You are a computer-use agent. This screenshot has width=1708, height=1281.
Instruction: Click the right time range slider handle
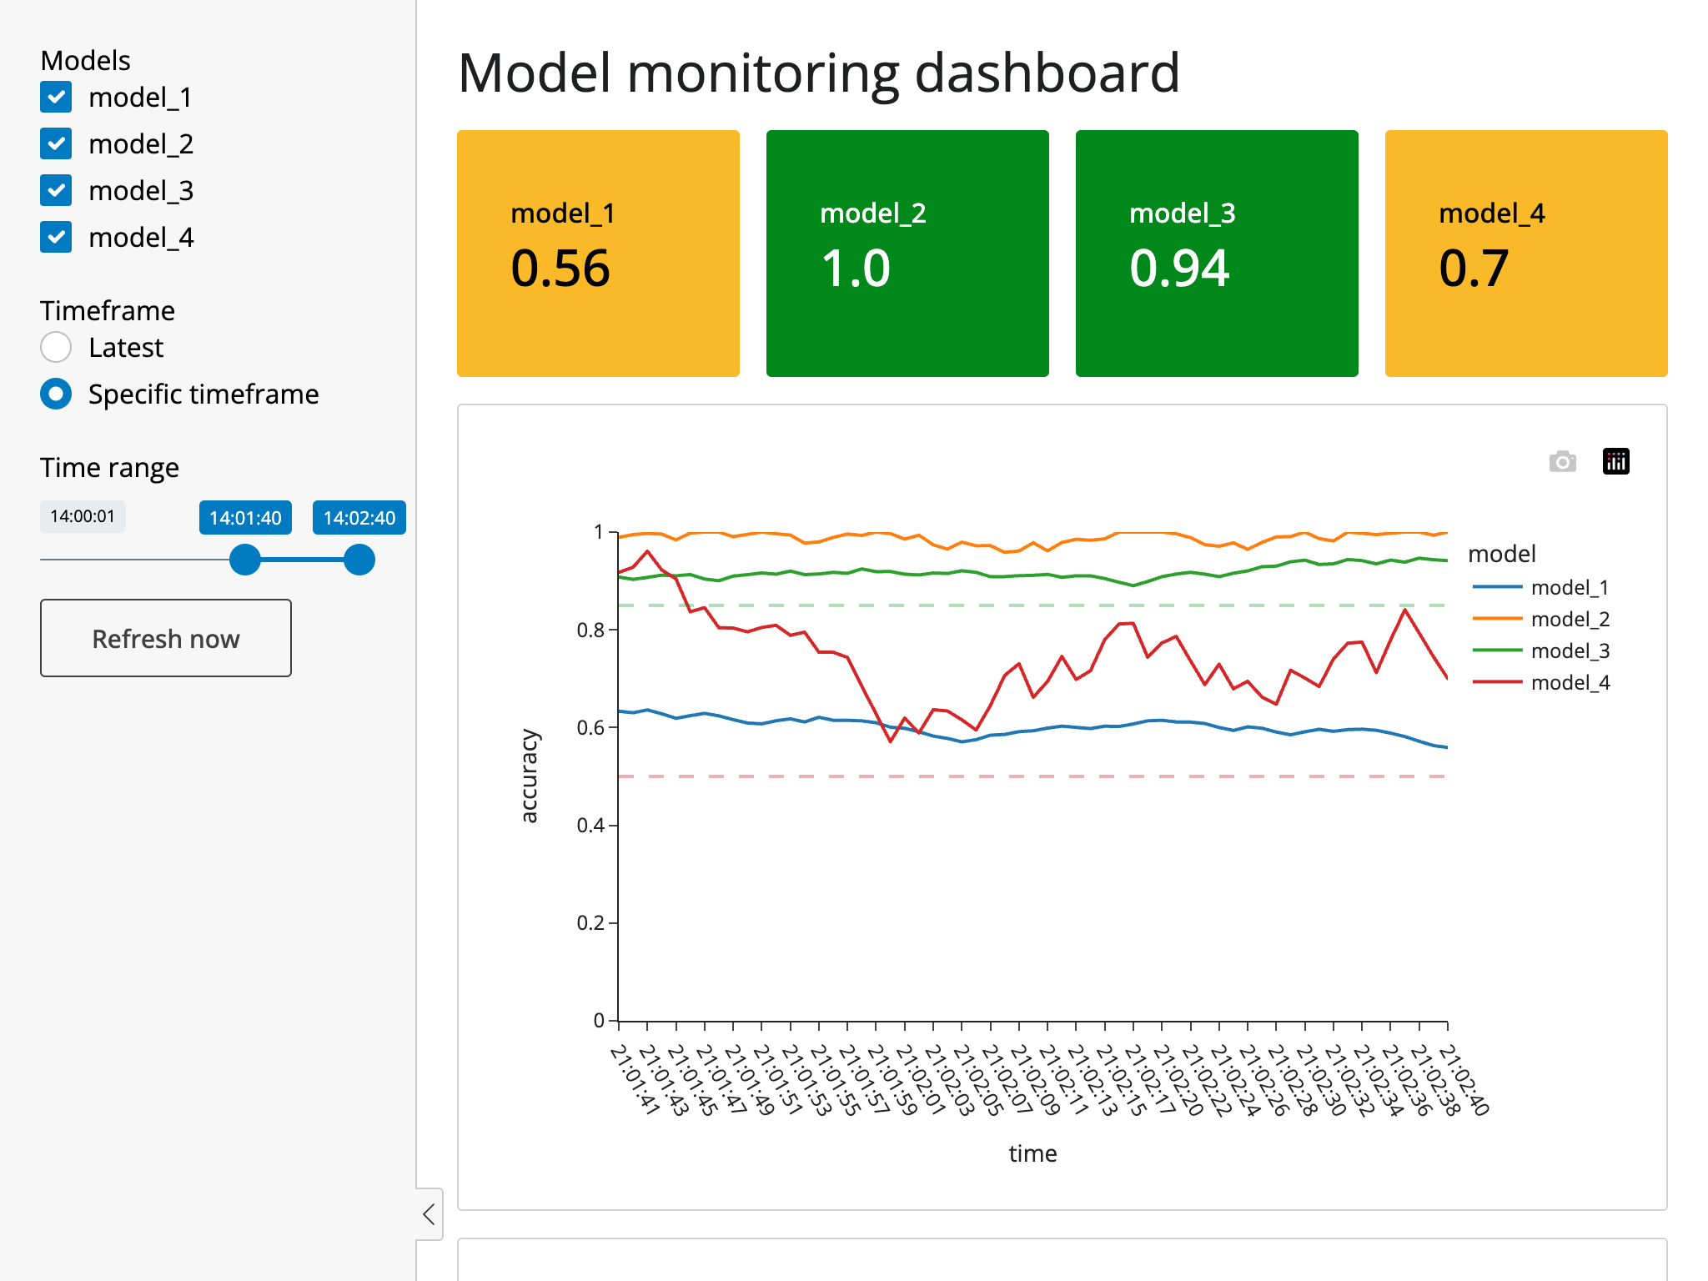click(x=359, y=560)
